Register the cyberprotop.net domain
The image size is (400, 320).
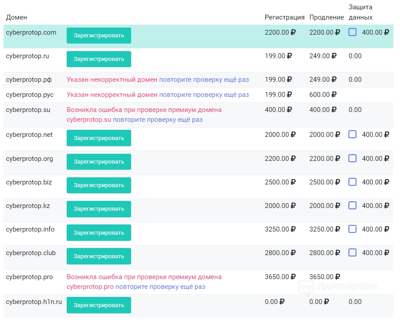99,138
